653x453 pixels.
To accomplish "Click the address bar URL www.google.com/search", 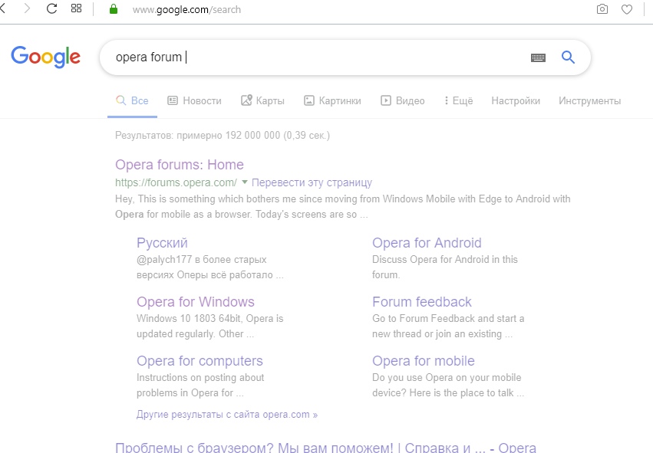I will coord(186,9).
